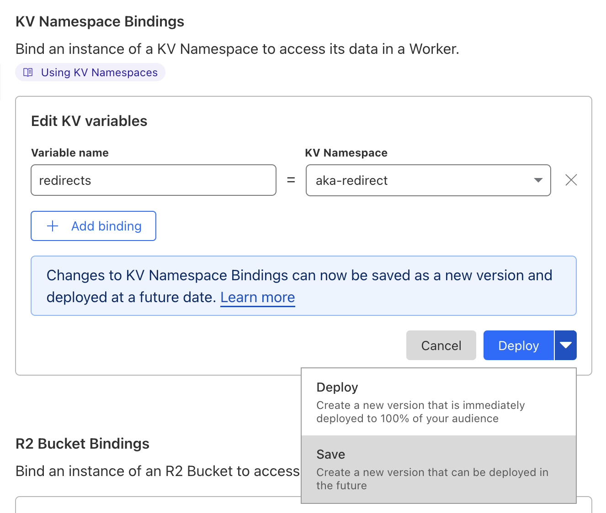Open the Learn more link
Viewport: 606px width, 513px height.
(258, 297)
